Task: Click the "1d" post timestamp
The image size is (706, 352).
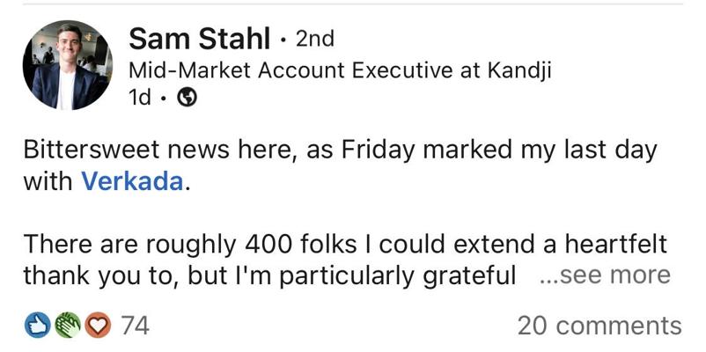Action: (141, 99)
